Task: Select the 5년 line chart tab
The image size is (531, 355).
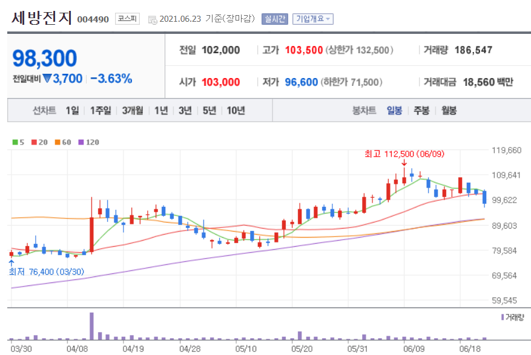Action: tap(209, 111)
